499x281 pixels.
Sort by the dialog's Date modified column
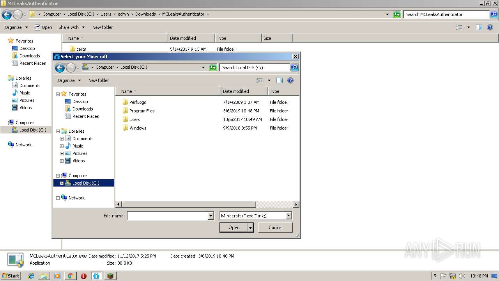tap(244, 91)
